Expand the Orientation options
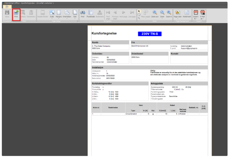The image size is (232, 159). click(67, 15)
